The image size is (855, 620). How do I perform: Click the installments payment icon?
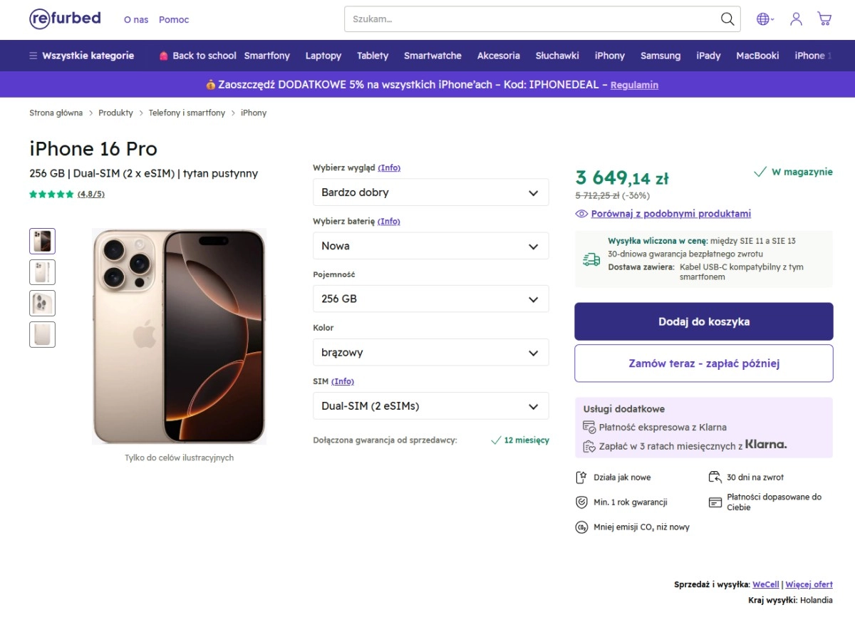point(589,446)
